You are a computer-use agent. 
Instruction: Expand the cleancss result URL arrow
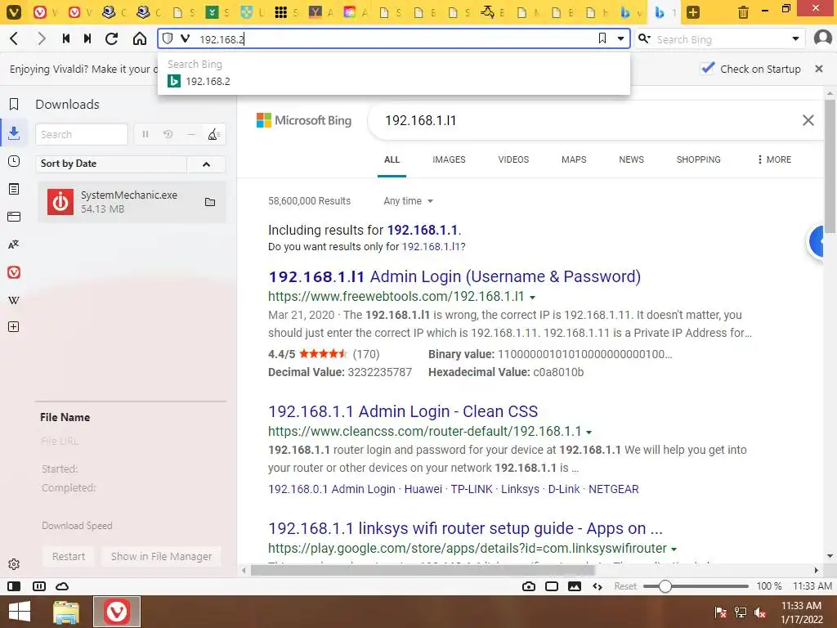coord(589,432)
